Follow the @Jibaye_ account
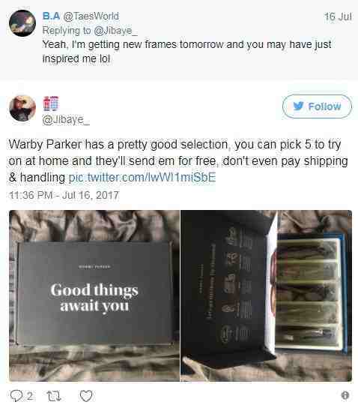Image resolution: width=358 pixels, height=408 pixels. tap(317, 106)
